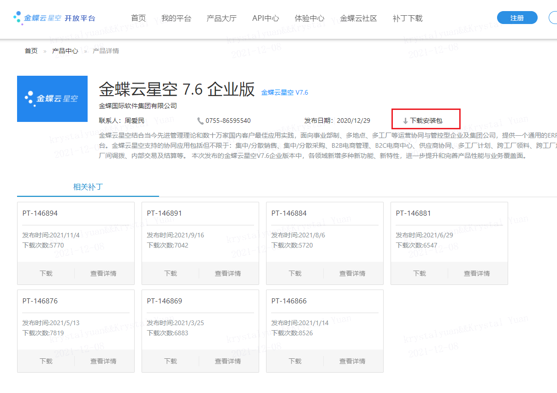View details of patch PT-146881
Screen dimensions: 557x393
click(476, 273)
